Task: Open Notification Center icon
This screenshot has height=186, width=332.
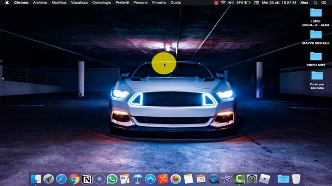Action: click(x=324, y=3)
